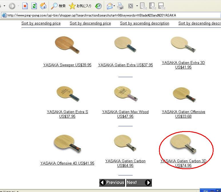Click the Gatien Max Wood blade image
Screen dimensions: 221x192
point(126,93)
